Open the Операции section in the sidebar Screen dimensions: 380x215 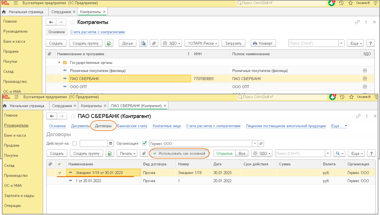click(12, 206)
